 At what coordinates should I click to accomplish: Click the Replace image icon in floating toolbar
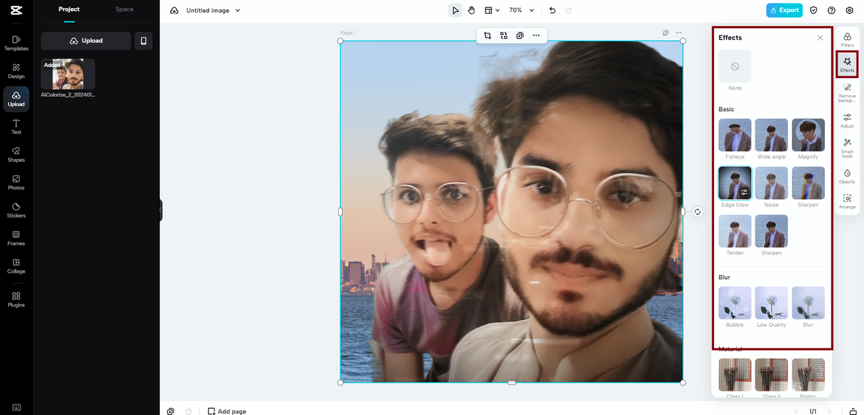504,35
